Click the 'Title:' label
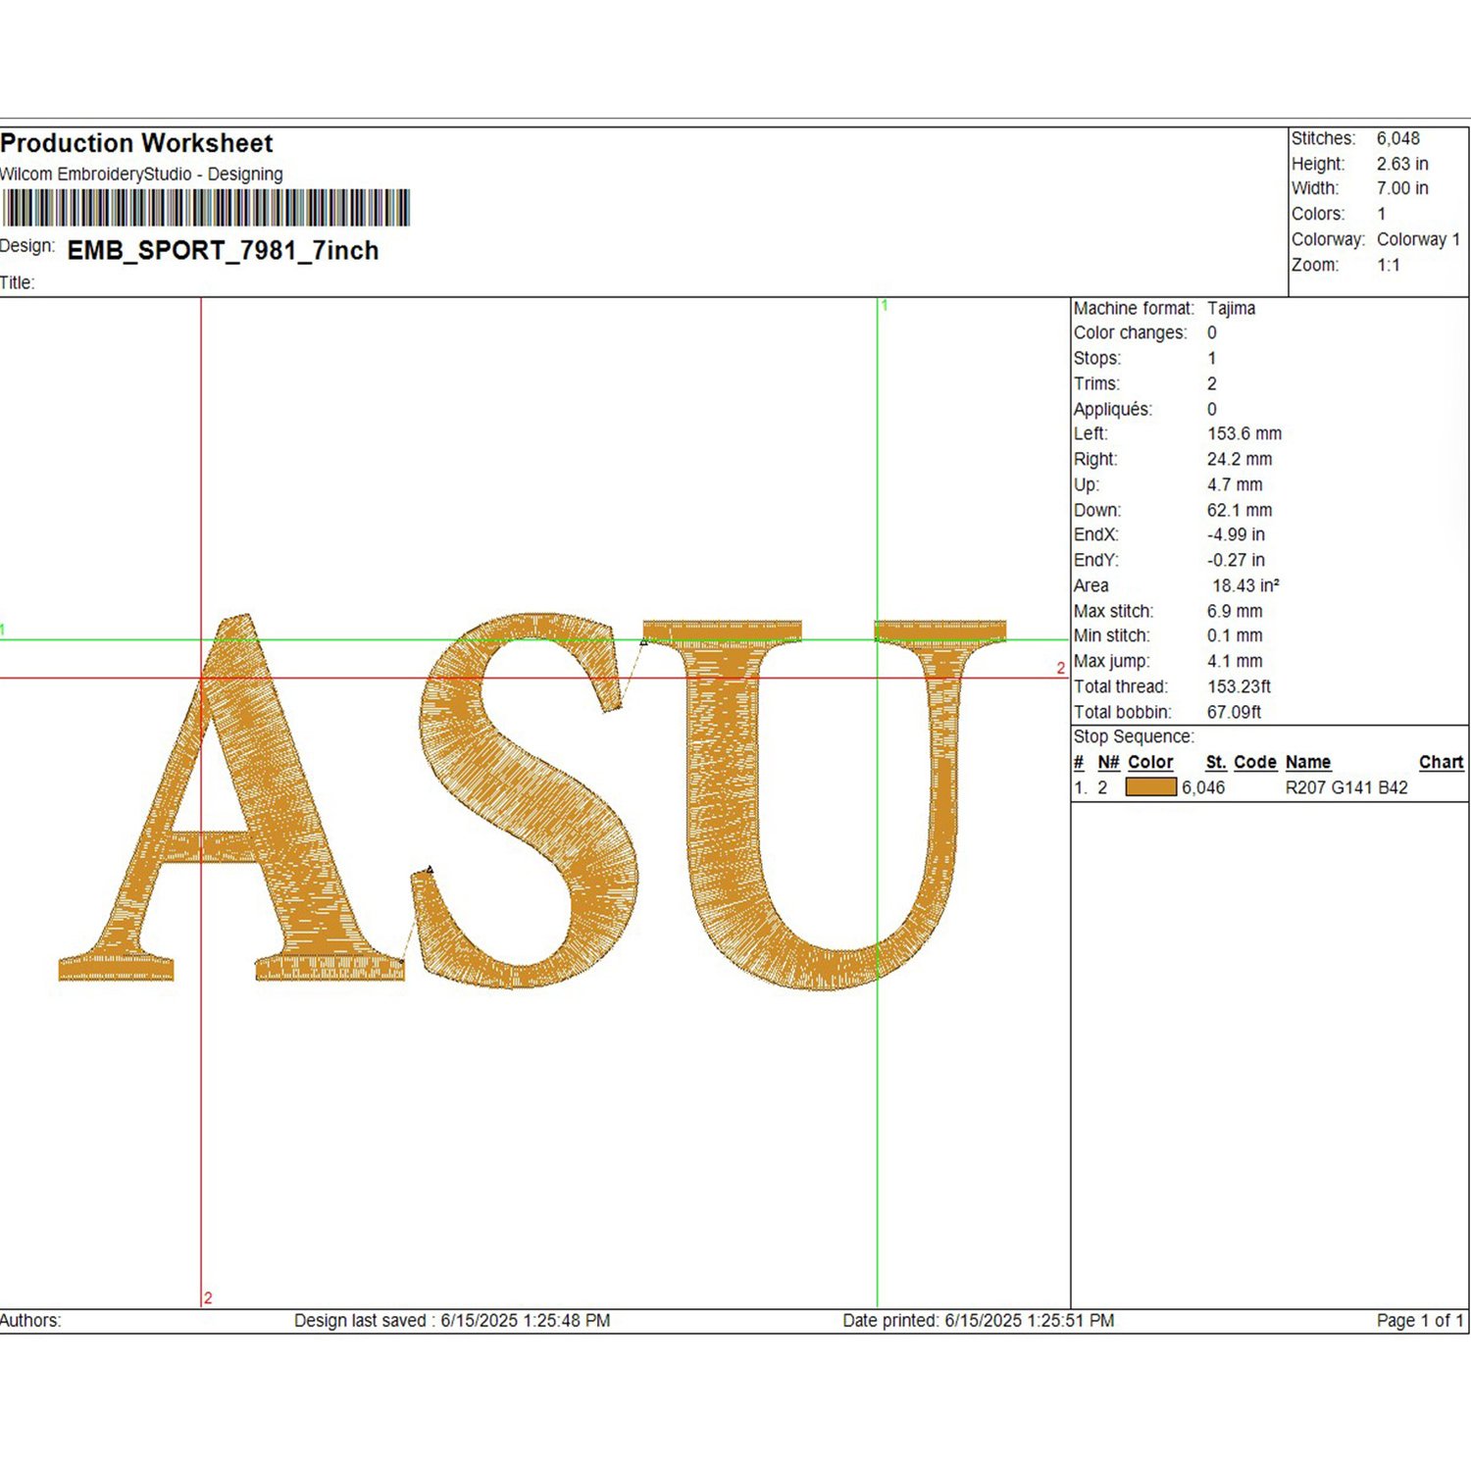This screenshot has height=1466, width=1471. pyautogui.click(x=18, y=283)
